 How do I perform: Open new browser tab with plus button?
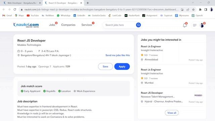tap(88, 3)
